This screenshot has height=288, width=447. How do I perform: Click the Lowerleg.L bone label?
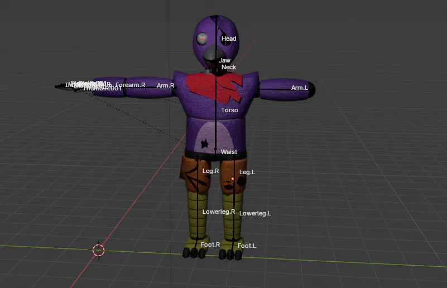[x=255, y=213]
